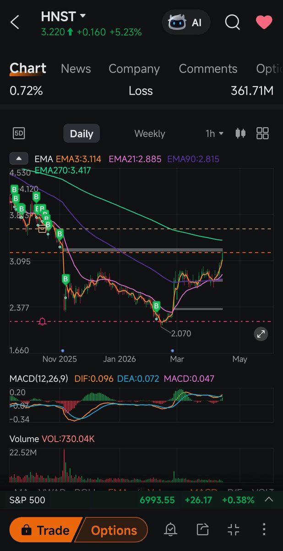Expand the S&P 500 bar chevron
This screenshot has width=283, height=551.
[x=269, y=500]
